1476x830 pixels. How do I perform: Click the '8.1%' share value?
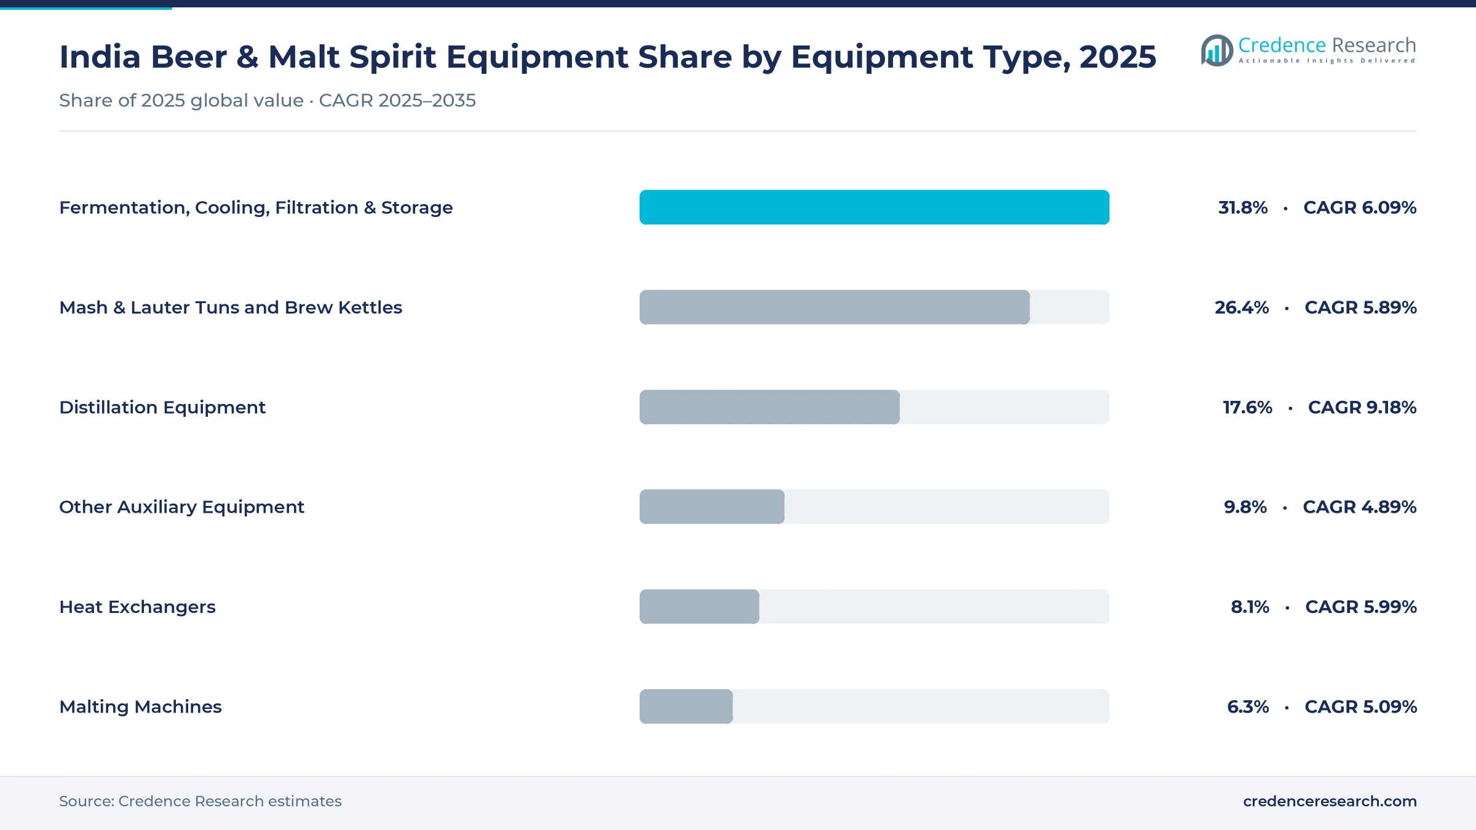pyautogui.click(x=1250, y=607)
